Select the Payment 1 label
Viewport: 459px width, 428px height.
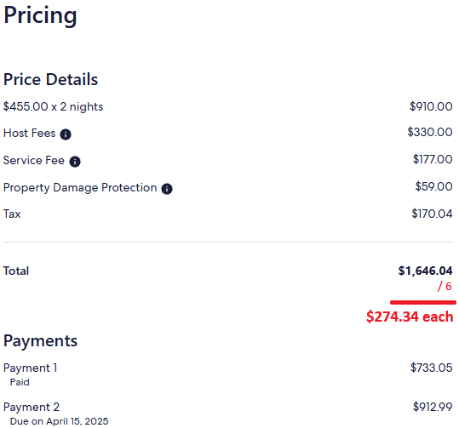tap(30, 368)
